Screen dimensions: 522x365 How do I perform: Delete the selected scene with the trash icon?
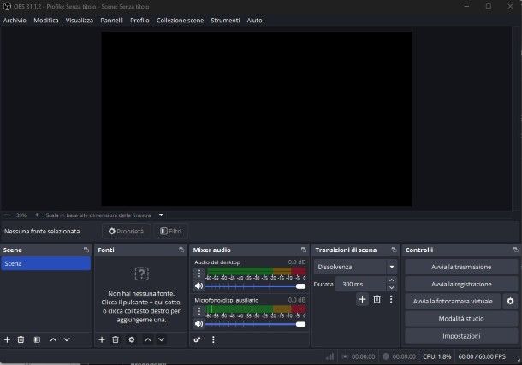coord(21,339)
